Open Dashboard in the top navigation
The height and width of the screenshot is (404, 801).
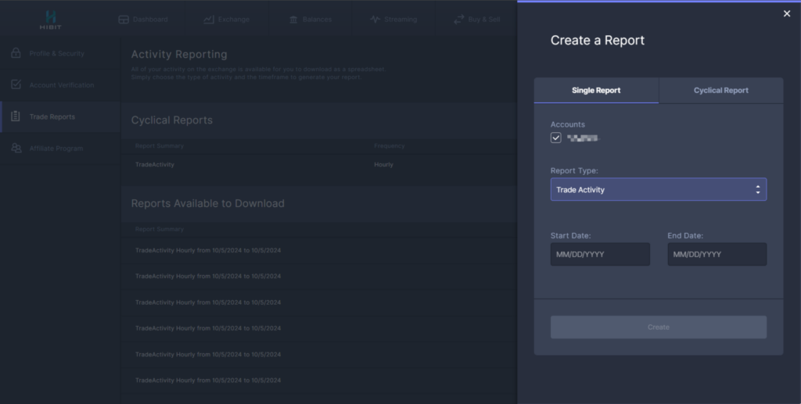(x=143, y=20)
